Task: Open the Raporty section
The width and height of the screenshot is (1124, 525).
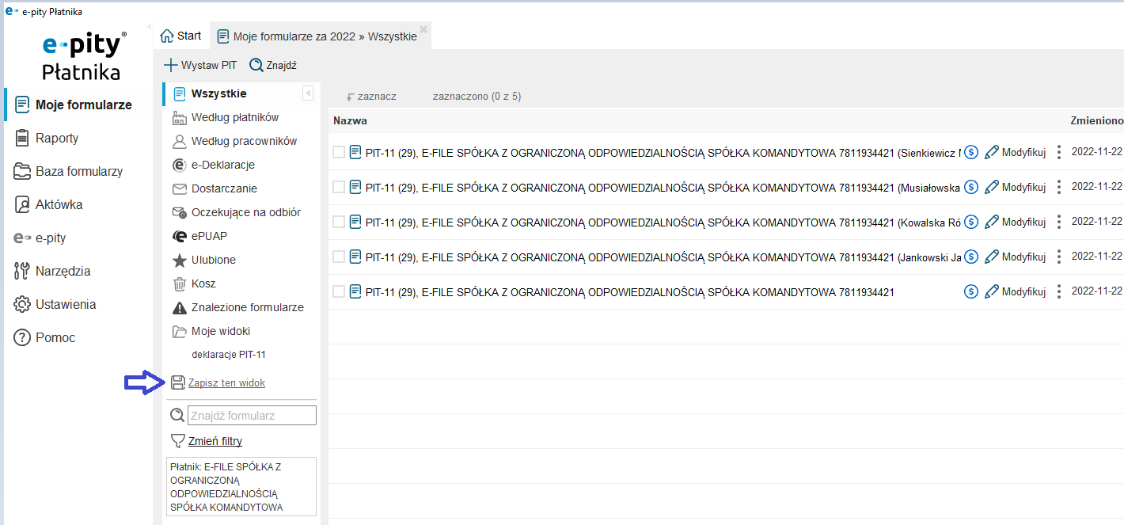Action: tap(47, 138)
